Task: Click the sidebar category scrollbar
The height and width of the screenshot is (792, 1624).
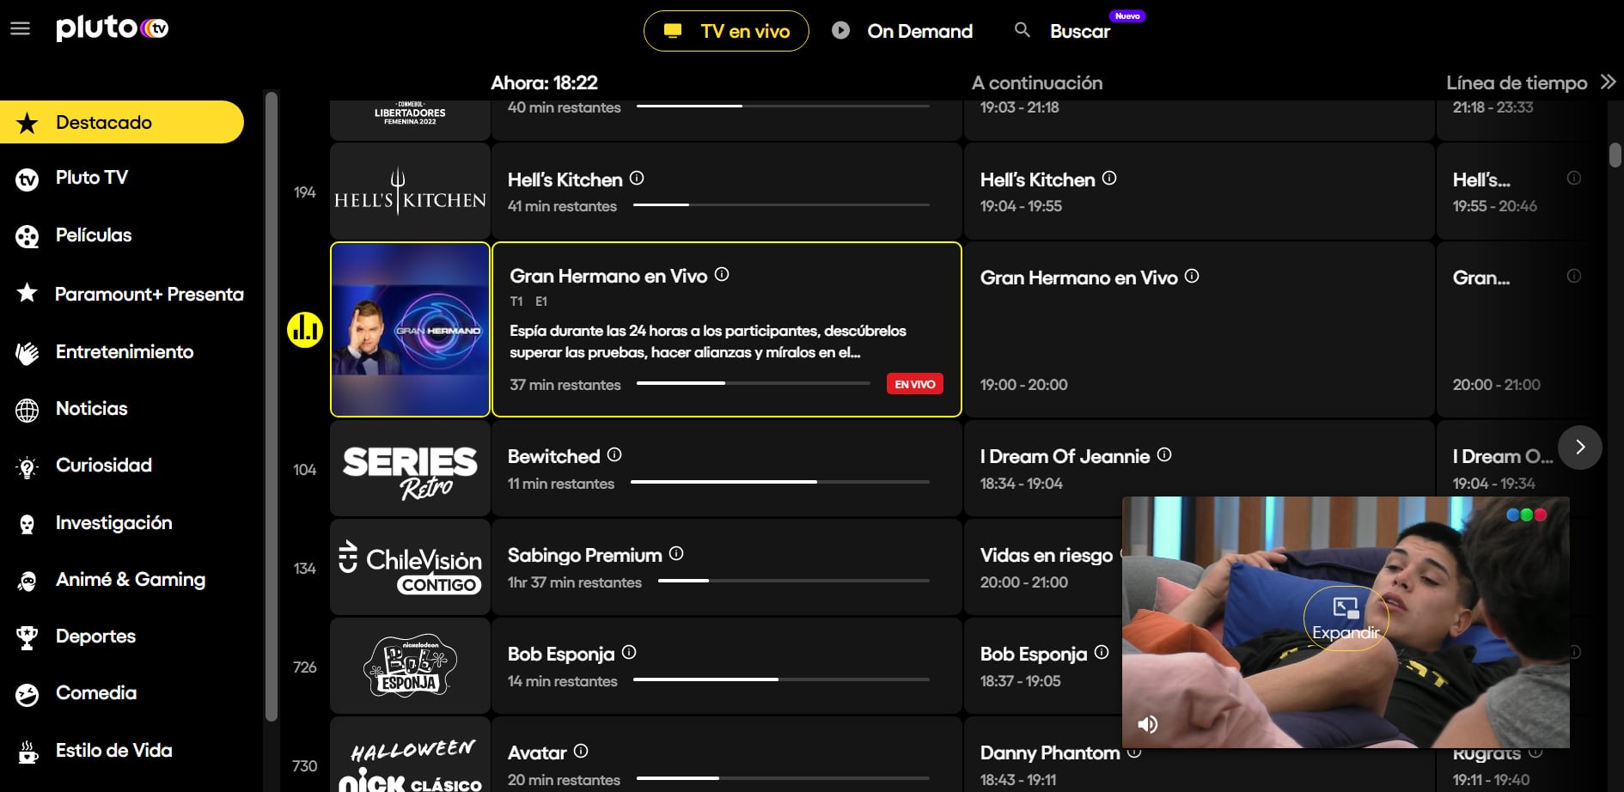Action: 272,406
